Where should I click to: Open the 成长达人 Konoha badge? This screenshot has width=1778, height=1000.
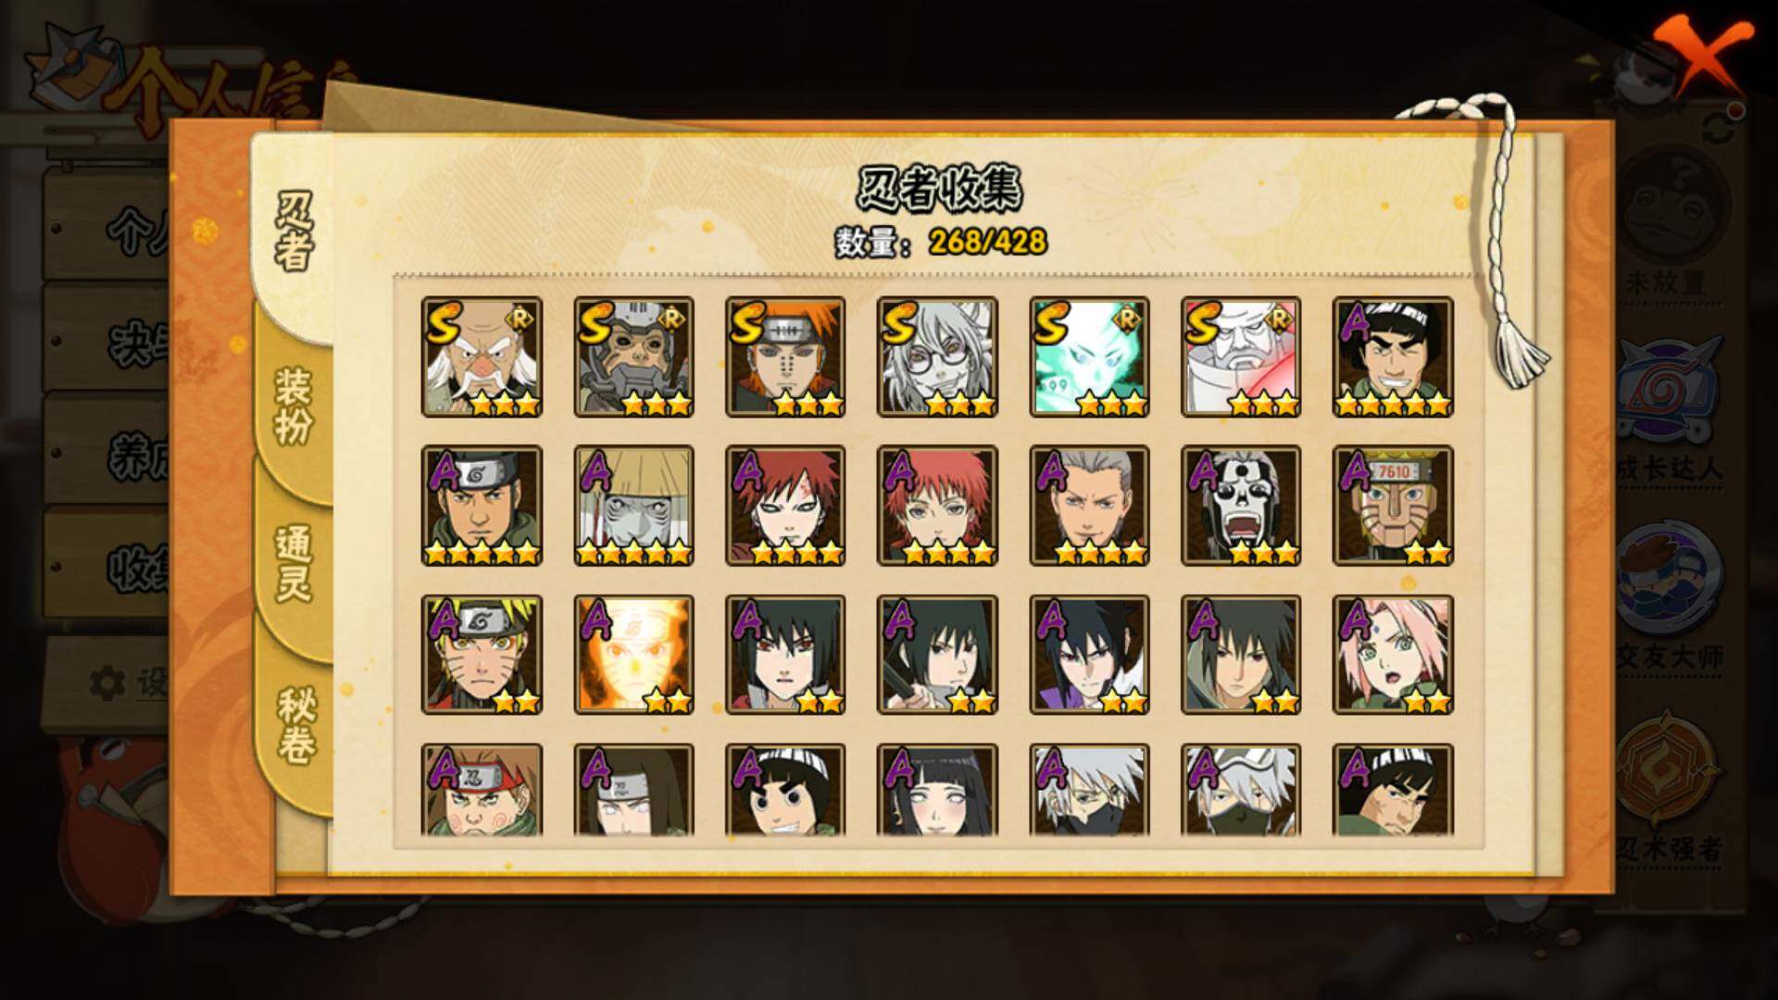click(1667, 407)
